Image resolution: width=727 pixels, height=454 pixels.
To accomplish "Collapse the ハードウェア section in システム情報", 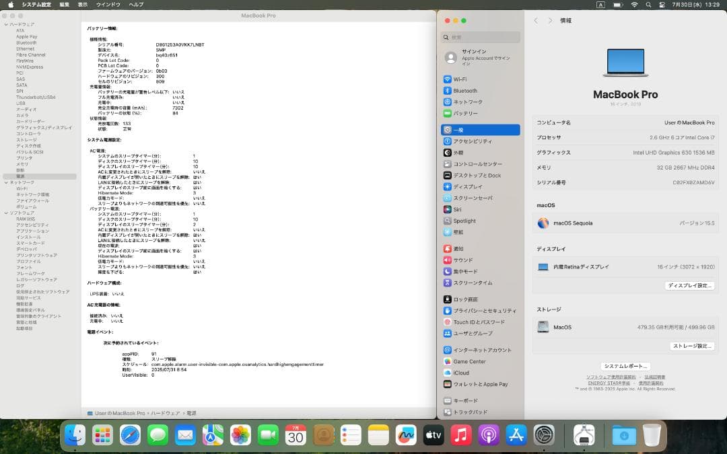I will pos(5,24).
